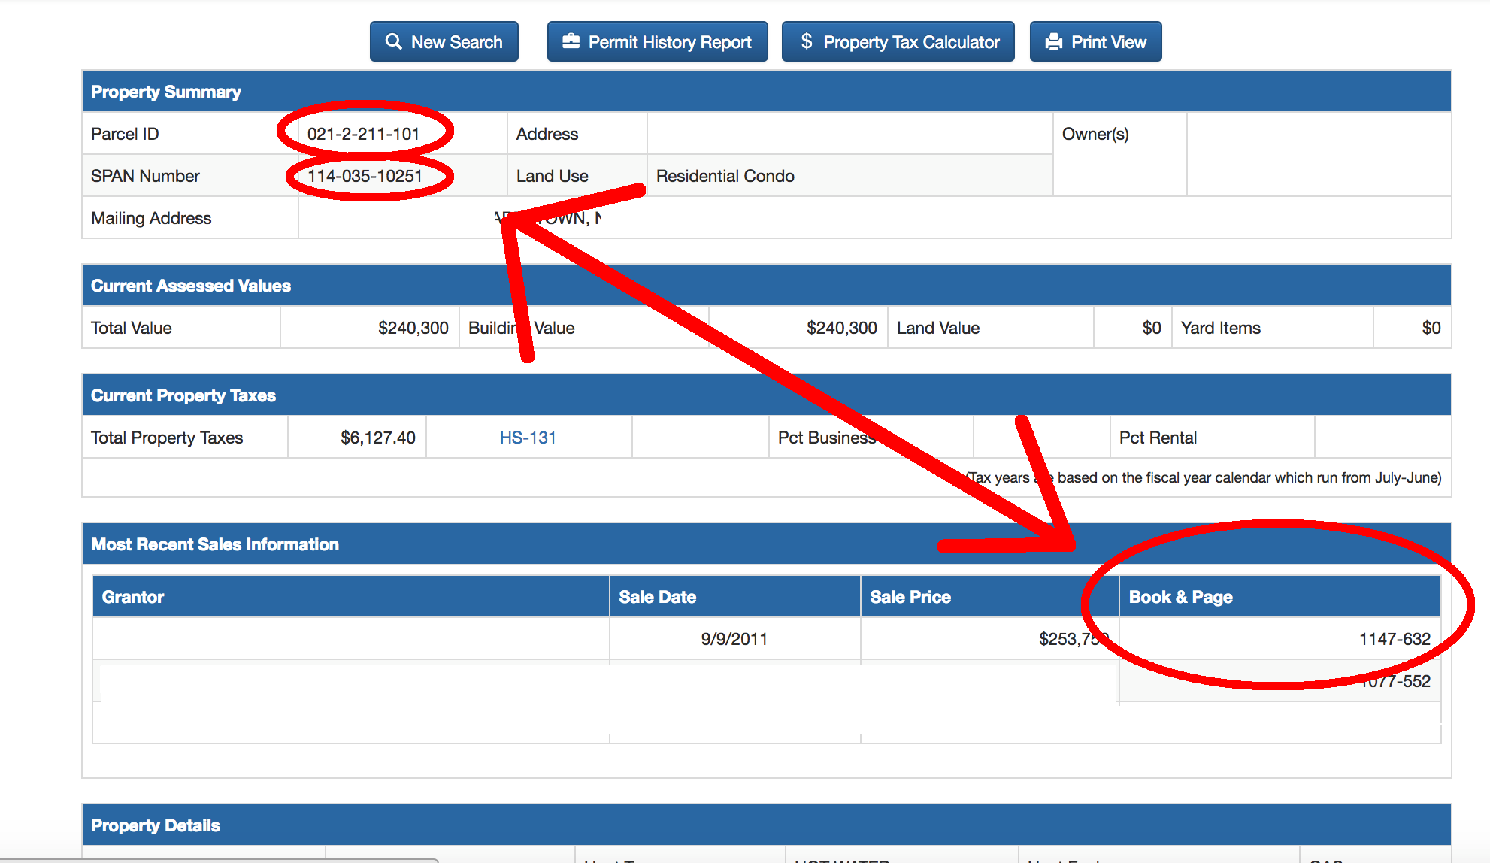The height and width of the screenshot is (863, 1490).
Task: Select the Current Property Taxes section header
Action: pos(183,395)
